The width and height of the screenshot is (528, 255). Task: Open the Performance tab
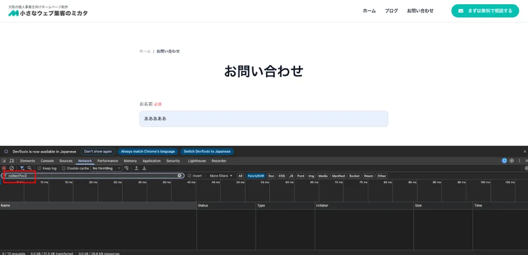[108, 161]
